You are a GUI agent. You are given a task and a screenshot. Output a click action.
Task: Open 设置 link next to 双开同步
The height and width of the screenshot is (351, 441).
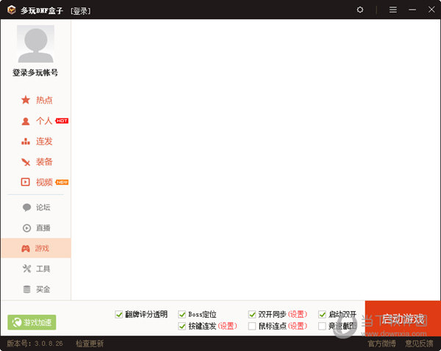point(298,314)
